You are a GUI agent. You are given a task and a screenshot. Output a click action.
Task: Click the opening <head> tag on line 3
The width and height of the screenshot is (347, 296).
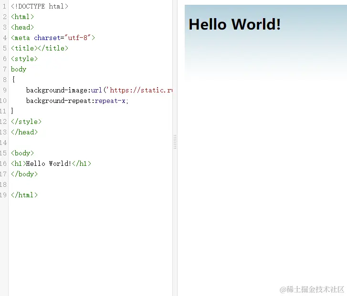click(x=22, y=27)
